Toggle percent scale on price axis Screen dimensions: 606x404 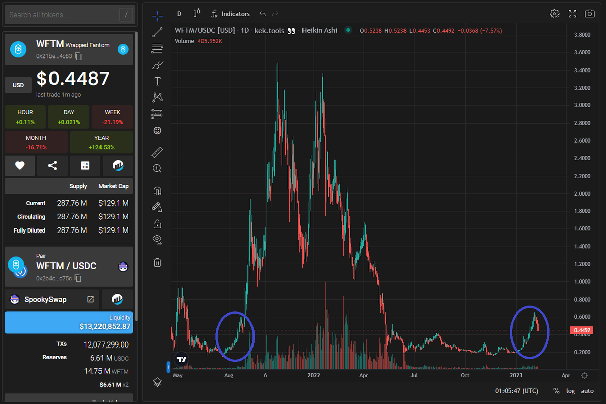click(x=556, y=391)
